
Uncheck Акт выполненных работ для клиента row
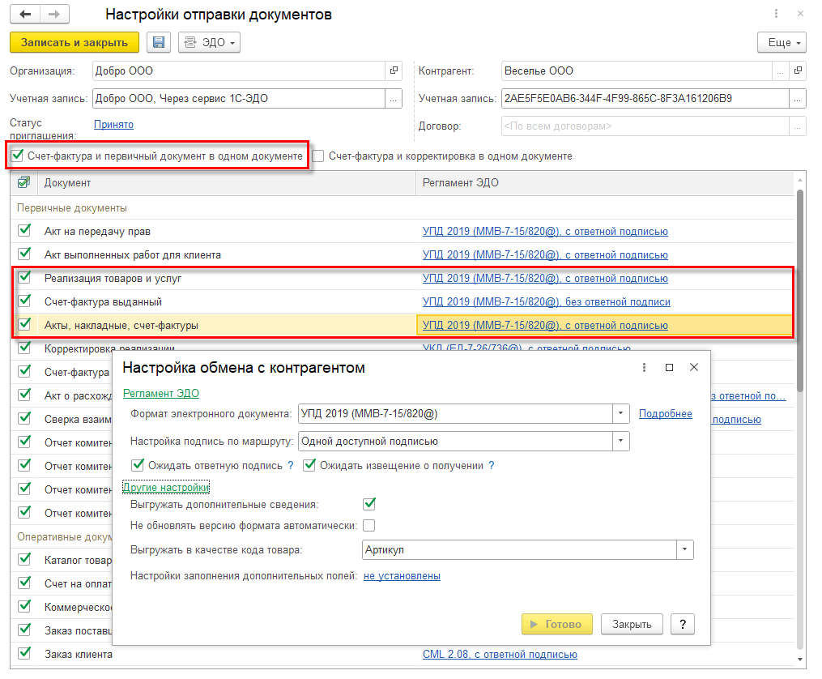click(x=24, y=254)
